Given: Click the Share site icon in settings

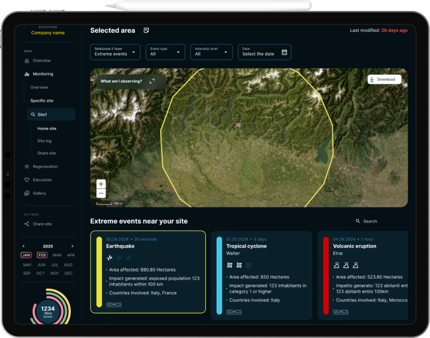Looking at the screenshot, I should pos(27,224).
